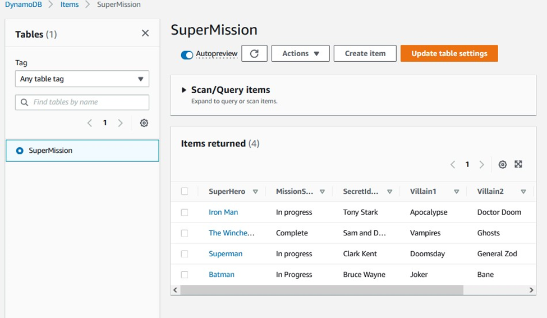
Task: Check the Iron Man row checkbox
Action: [185, 212]
